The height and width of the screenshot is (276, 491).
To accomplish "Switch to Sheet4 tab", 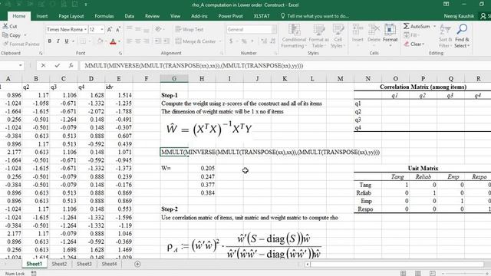I will 109,264.
